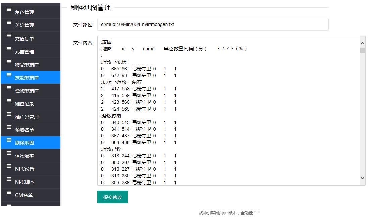Click the textarea scrollbar down arrow
The image size is (381, 218).
tap(362, 178)
